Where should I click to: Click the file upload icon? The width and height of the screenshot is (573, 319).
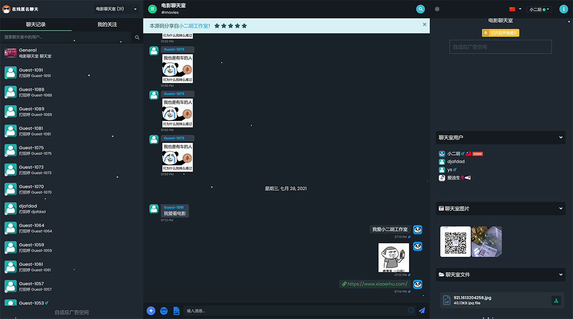point(176,311)
